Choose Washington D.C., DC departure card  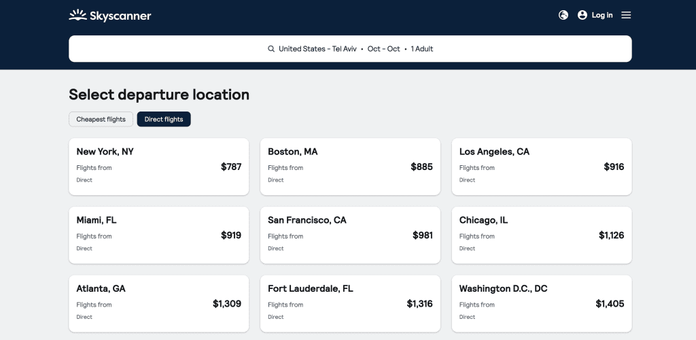[x=542, y=303]
